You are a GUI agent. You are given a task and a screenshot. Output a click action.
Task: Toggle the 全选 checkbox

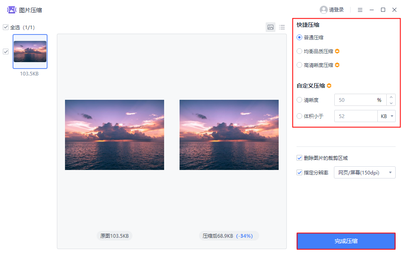pos(6,27)
